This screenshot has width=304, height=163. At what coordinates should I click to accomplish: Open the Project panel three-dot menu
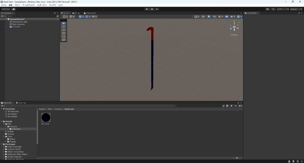pyautogui.click(x=241, y=103)
